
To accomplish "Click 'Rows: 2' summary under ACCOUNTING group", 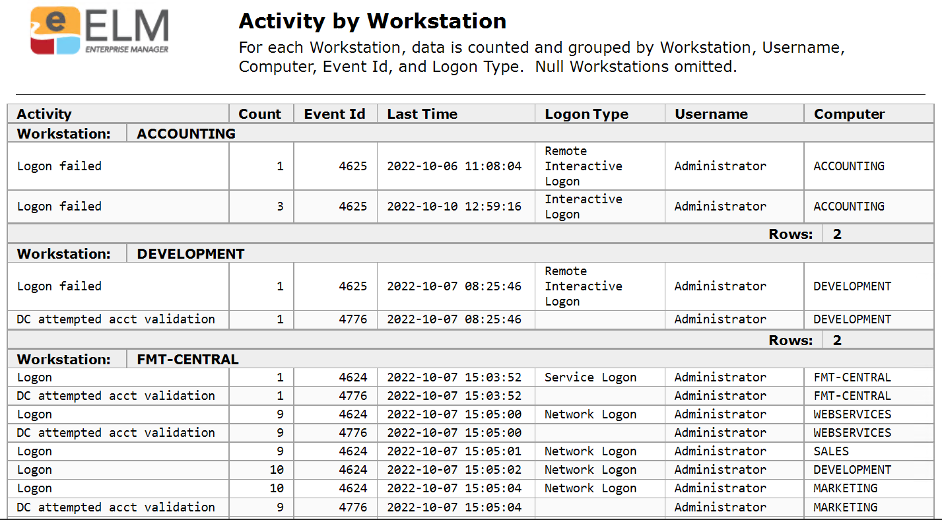I will [x=805, y=234].
